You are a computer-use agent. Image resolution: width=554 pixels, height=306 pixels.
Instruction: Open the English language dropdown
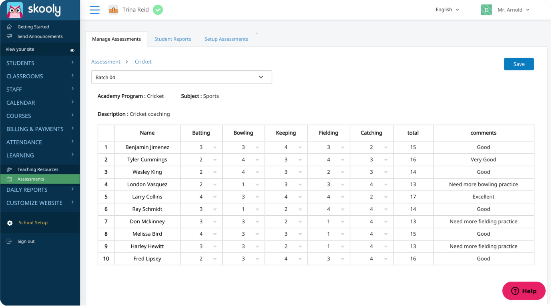click(447, 10)
